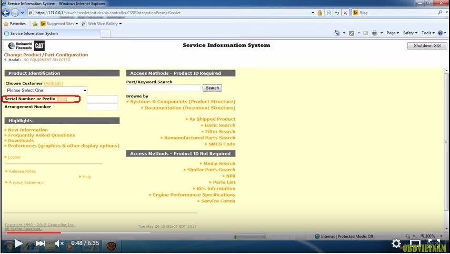Click the video progress bar

point(211,232)
